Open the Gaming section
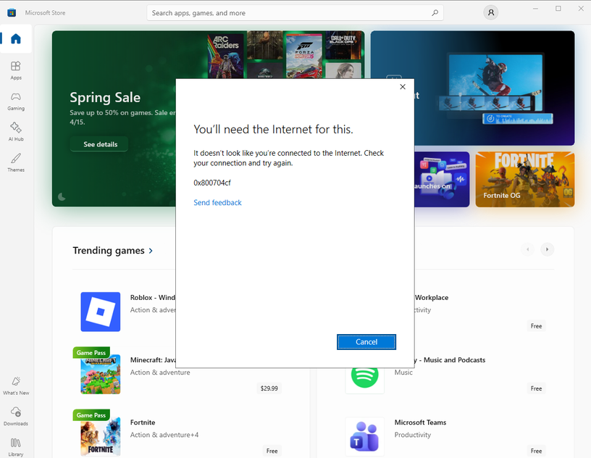 tap(16, 101)
